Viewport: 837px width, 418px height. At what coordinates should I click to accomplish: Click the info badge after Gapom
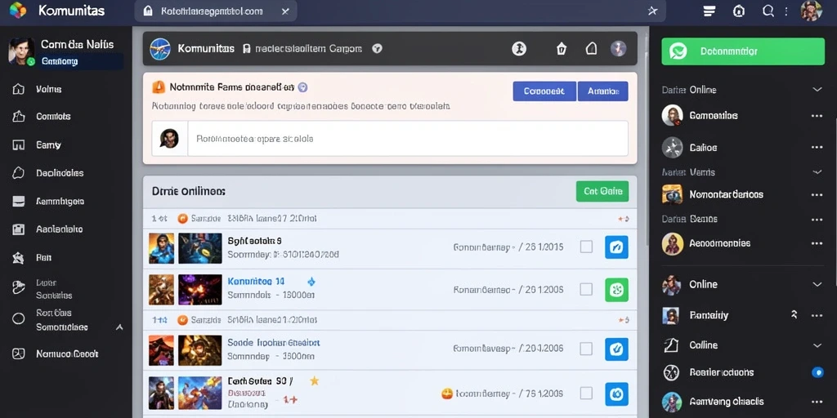[x=377, y=48]
